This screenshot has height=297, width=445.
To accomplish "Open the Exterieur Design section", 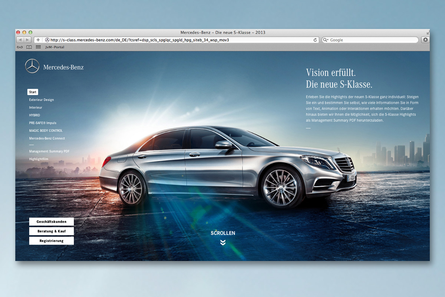I will pos(42,100).
